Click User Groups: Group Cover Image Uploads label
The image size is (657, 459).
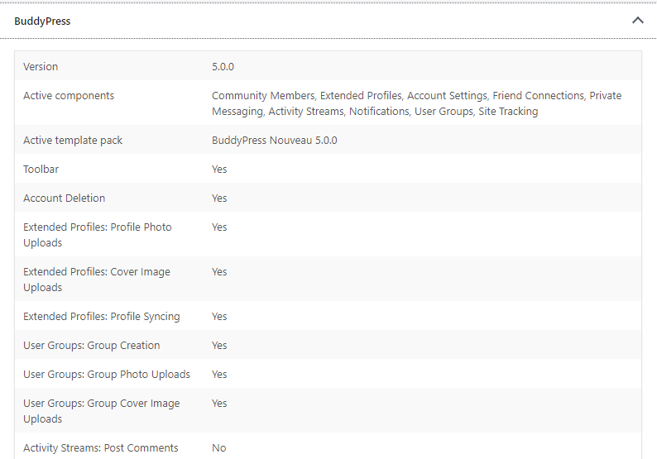(x=102, y=411)
